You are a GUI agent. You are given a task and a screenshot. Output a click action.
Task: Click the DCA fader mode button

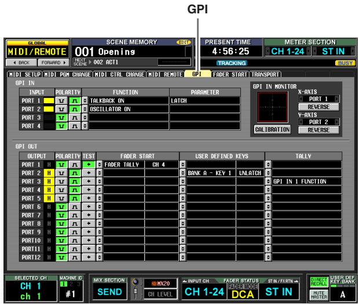pos(243,294)
